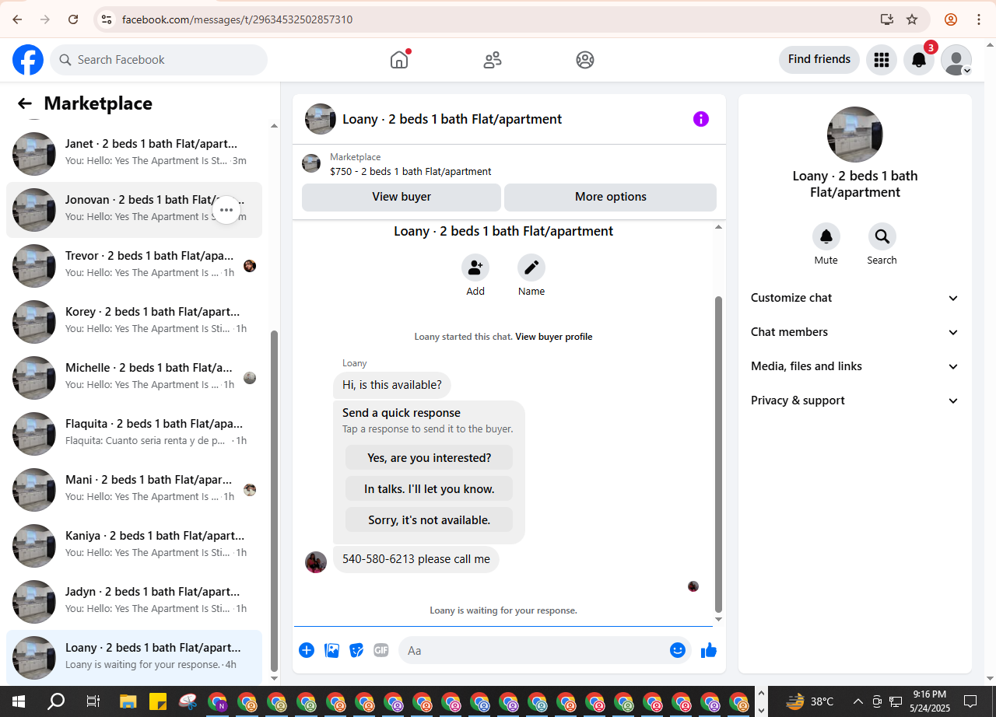This screenshot has width=996, height=717.
Task: Search in conversation magnifier icon
Action: pyautogui.click(x=882, y=236)
